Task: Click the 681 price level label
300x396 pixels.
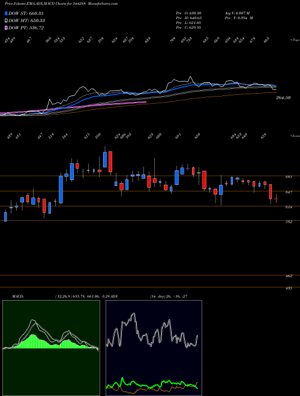Action: (289, 177)
